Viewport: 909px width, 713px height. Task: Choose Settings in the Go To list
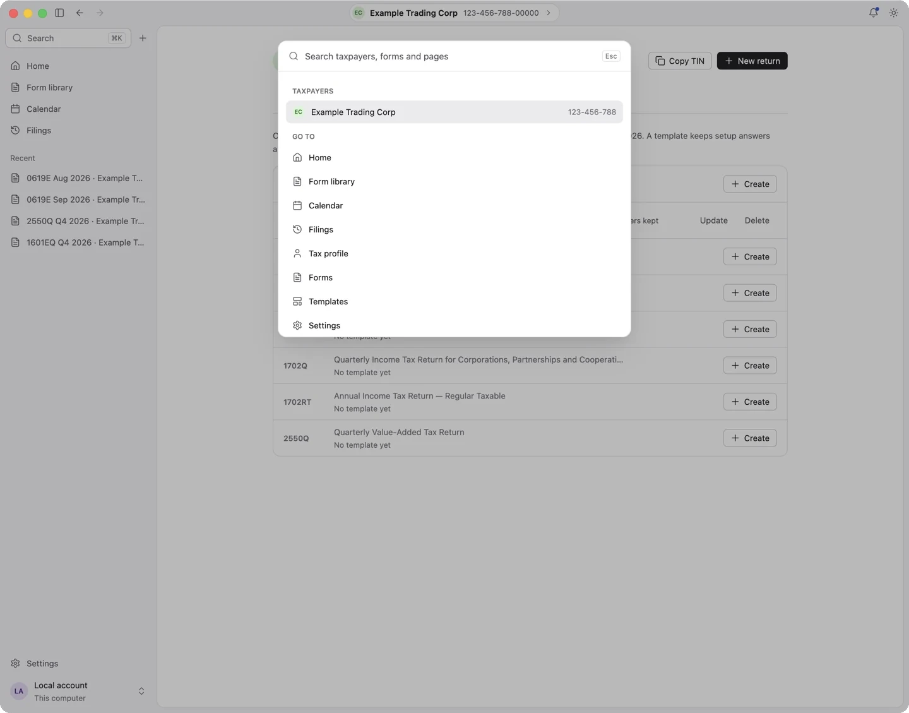tap(454, 325)
